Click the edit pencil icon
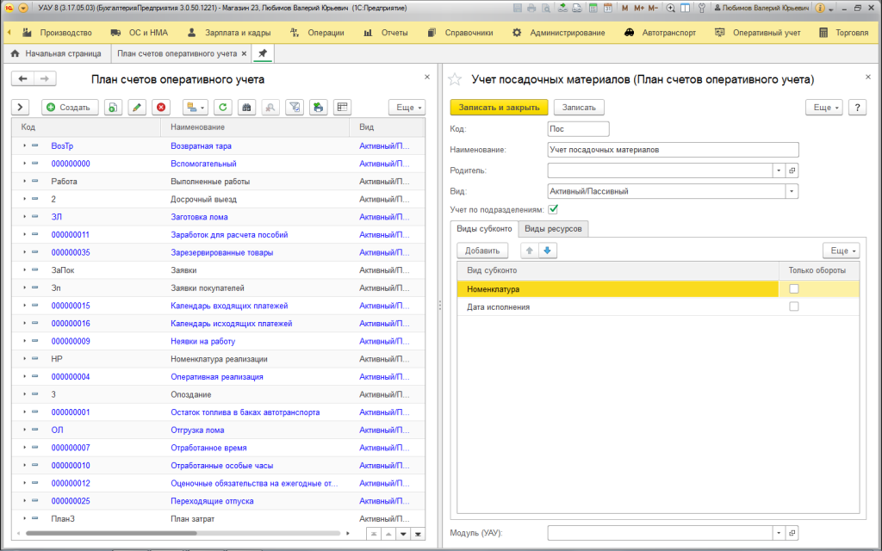The image size is (882, 551). [x=137, y=108]
